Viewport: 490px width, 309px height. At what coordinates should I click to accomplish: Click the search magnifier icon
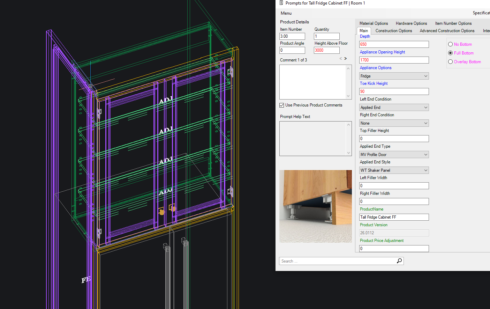[x=399, y=261]
